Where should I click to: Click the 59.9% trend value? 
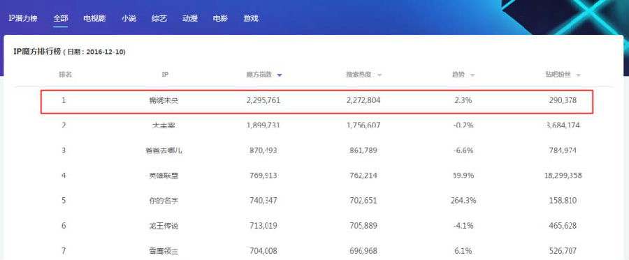click(463, 176)
